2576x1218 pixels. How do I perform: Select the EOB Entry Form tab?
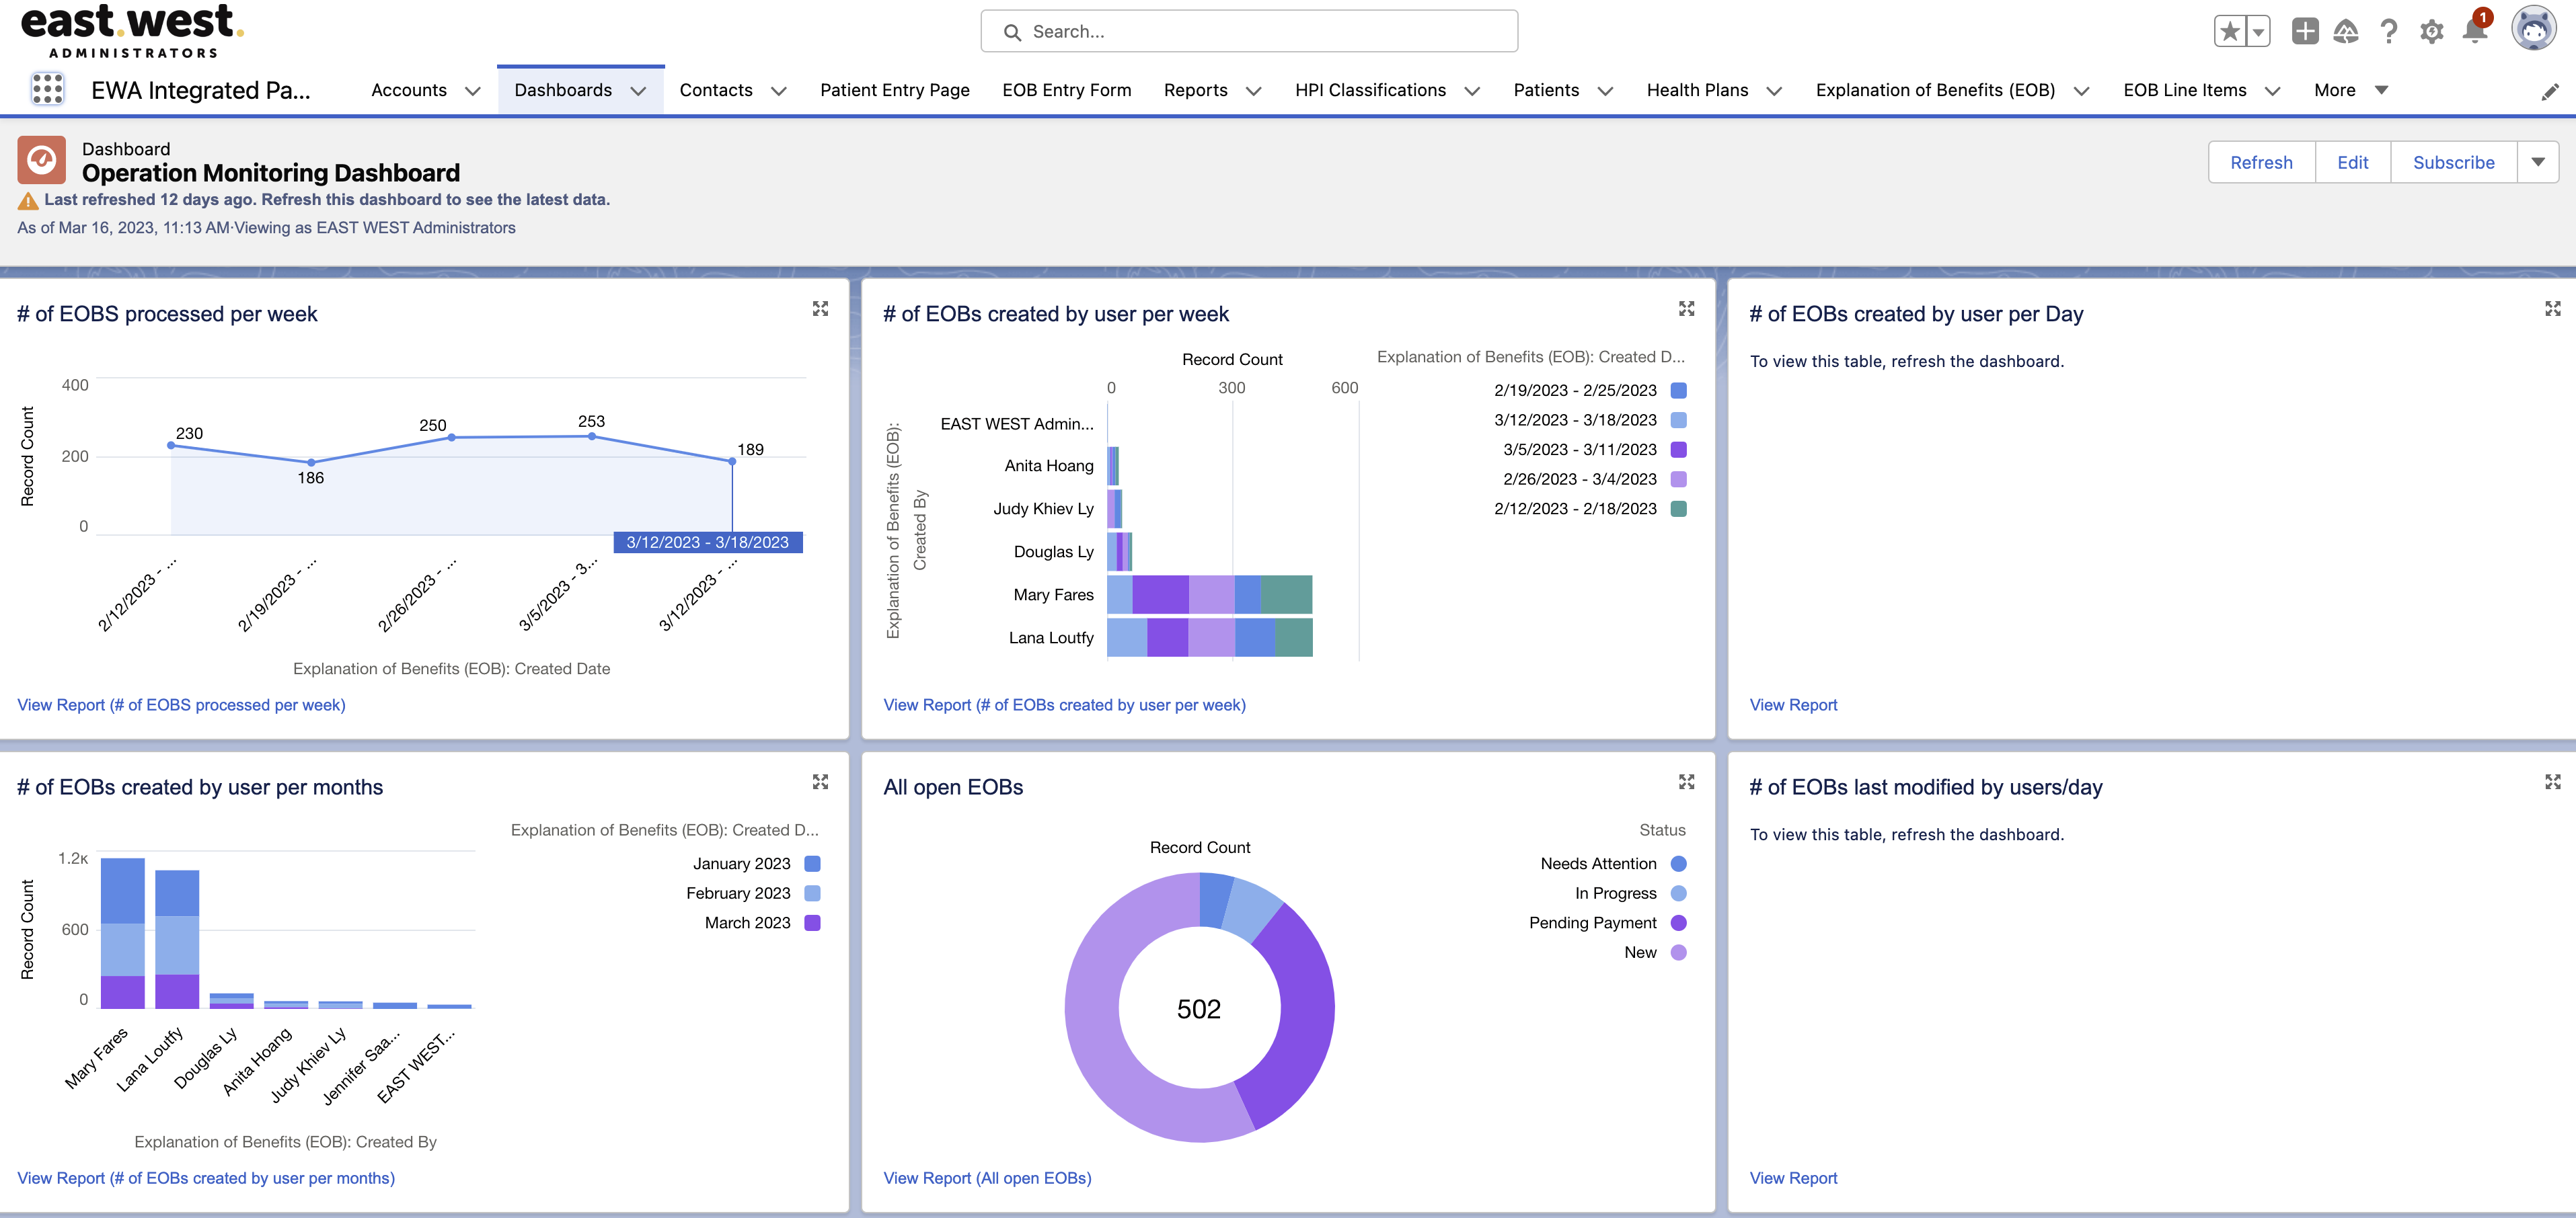tap(1067, 90)
